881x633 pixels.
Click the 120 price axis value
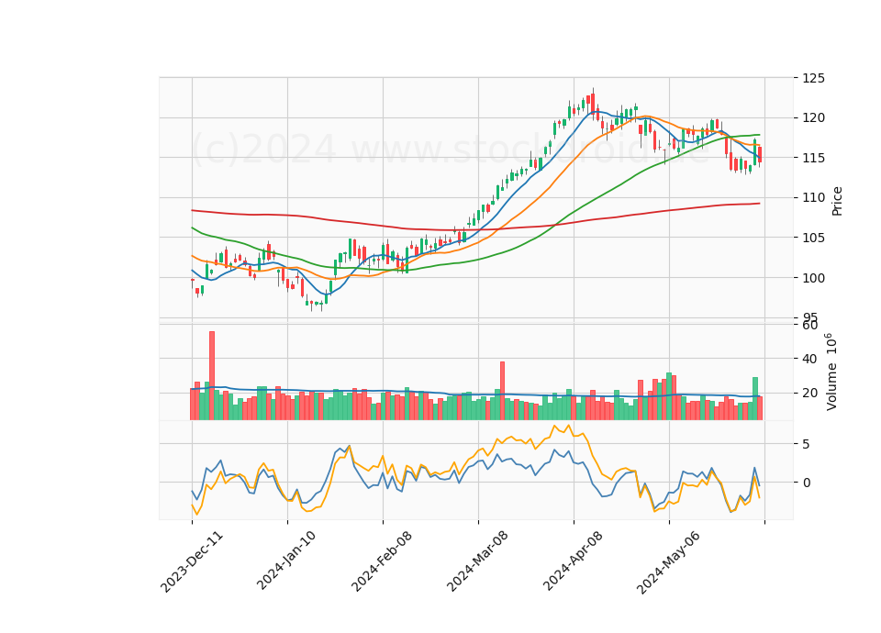(814, 118)
